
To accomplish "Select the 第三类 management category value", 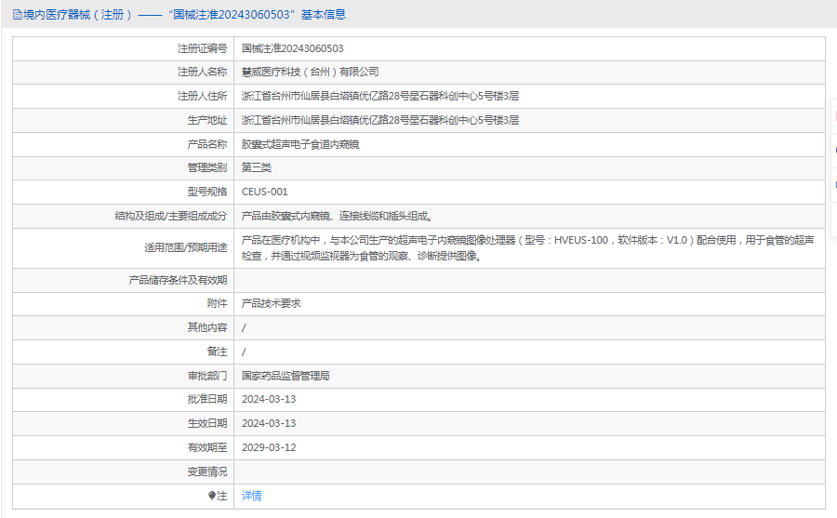I will pyautogui.click(x=257, y=167).
